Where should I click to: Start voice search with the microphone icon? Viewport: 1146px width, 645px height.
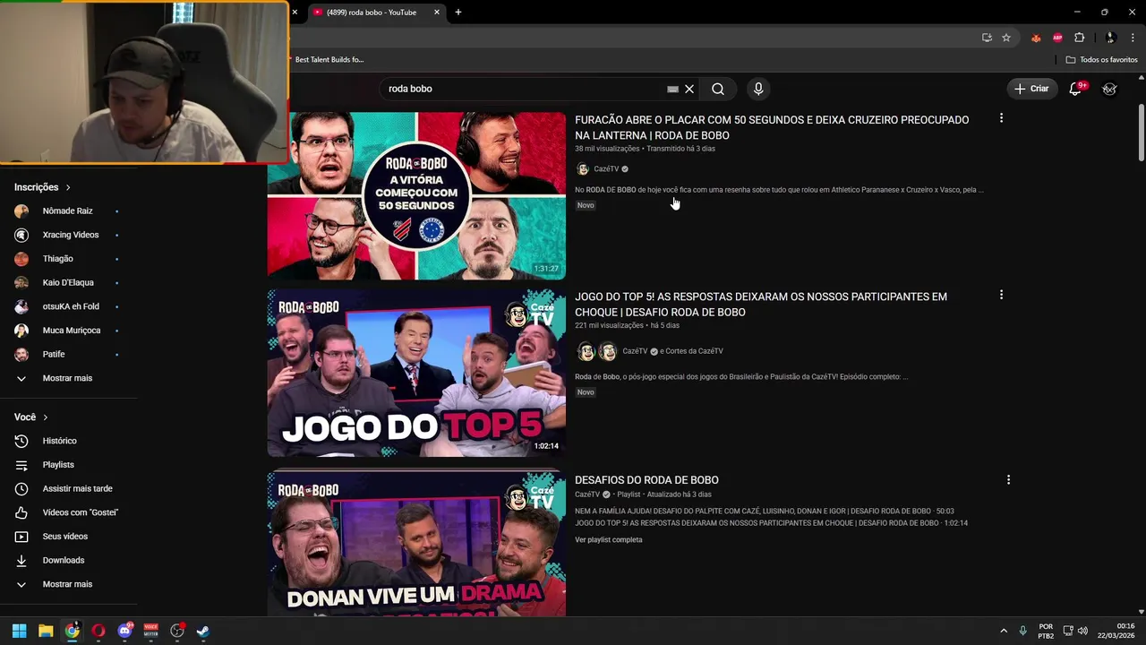click(758, 89)
